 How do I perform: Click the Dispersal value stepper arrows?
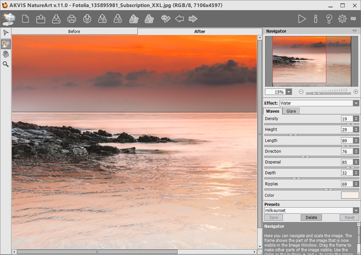click(356, 162)
